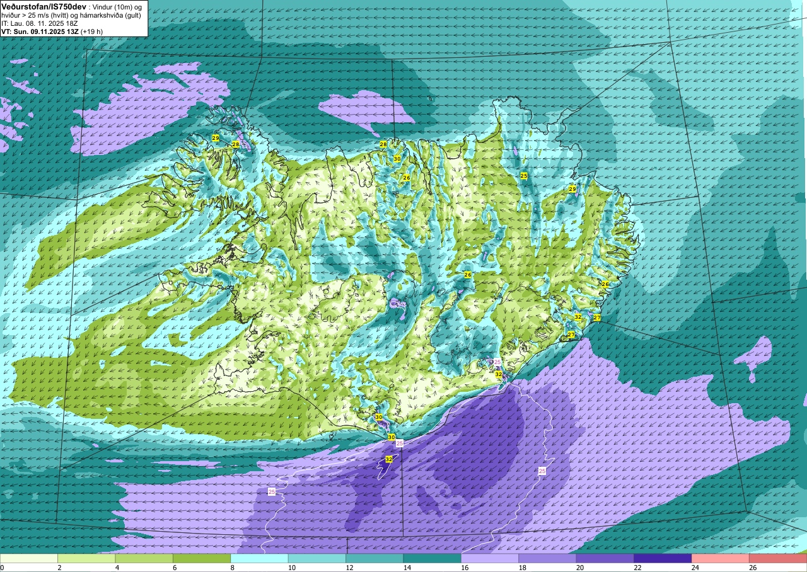Click the white '25' contour label southeast over ocean
Viewport: 807px width, 572px height.
click(542, 471)
